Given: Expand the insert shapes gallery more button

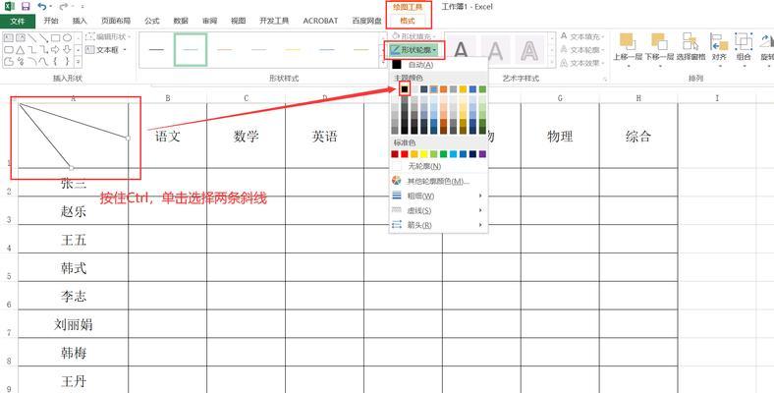Looking at the screenshot, I should (80, 62).
